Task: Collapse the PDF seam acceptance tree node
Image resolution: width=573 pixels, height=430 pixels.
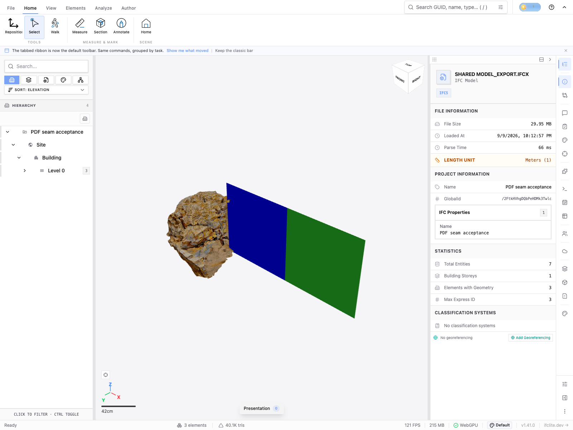Action: tap(8, 132)
